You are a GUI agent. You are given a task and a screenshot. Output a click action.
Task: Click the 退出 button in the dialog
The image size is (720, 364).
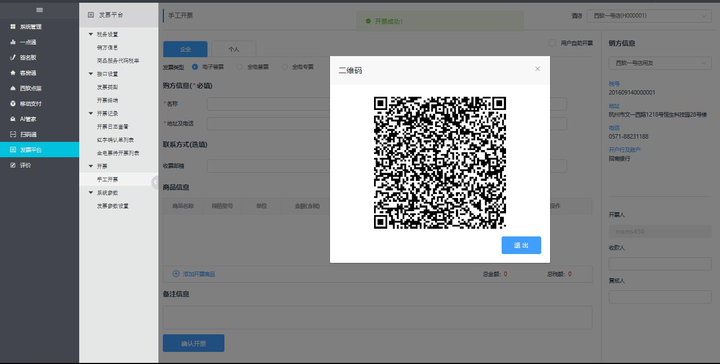521,245
